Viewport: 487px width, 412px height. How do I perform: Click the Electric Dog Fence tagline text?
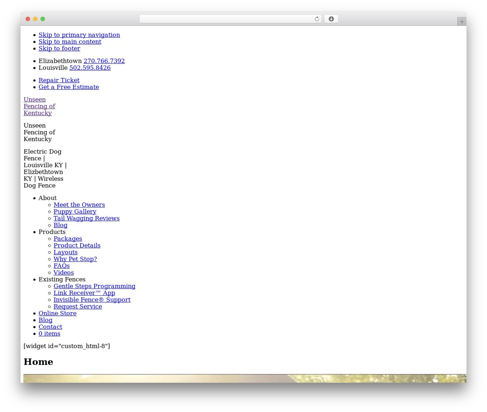[x=45, y=169]
